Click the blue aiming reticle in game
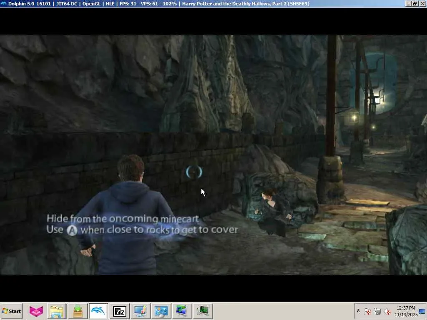Viewport: 427px width, 320px height. coord(194,172)
